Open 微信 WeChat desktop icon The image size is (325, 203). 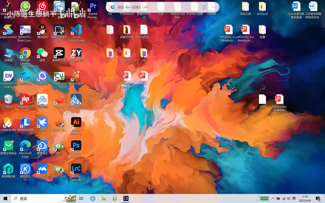click(x=42, y=55)
